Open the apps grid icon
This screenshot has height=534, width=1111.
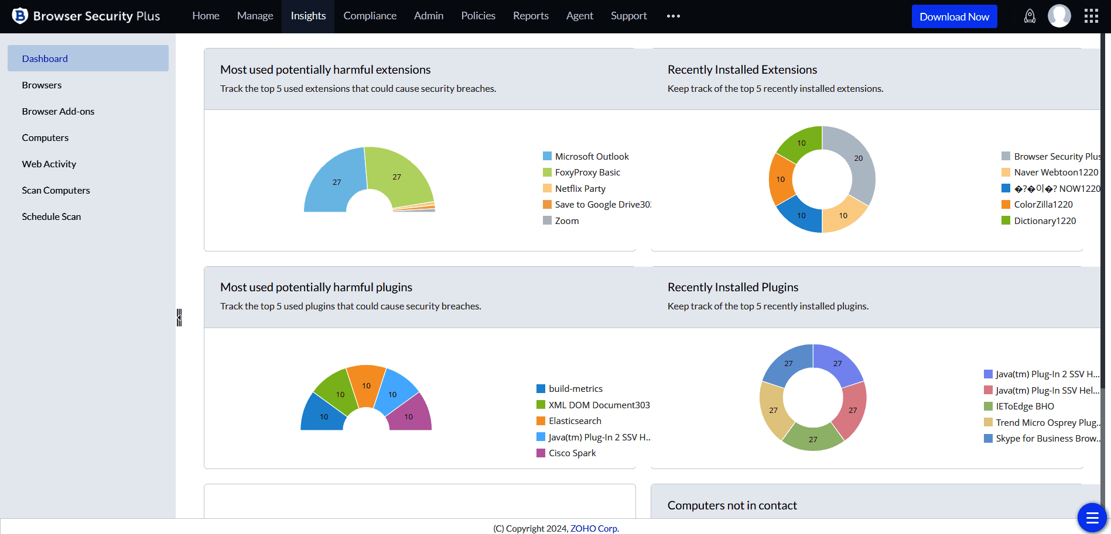click(1091, 16)
